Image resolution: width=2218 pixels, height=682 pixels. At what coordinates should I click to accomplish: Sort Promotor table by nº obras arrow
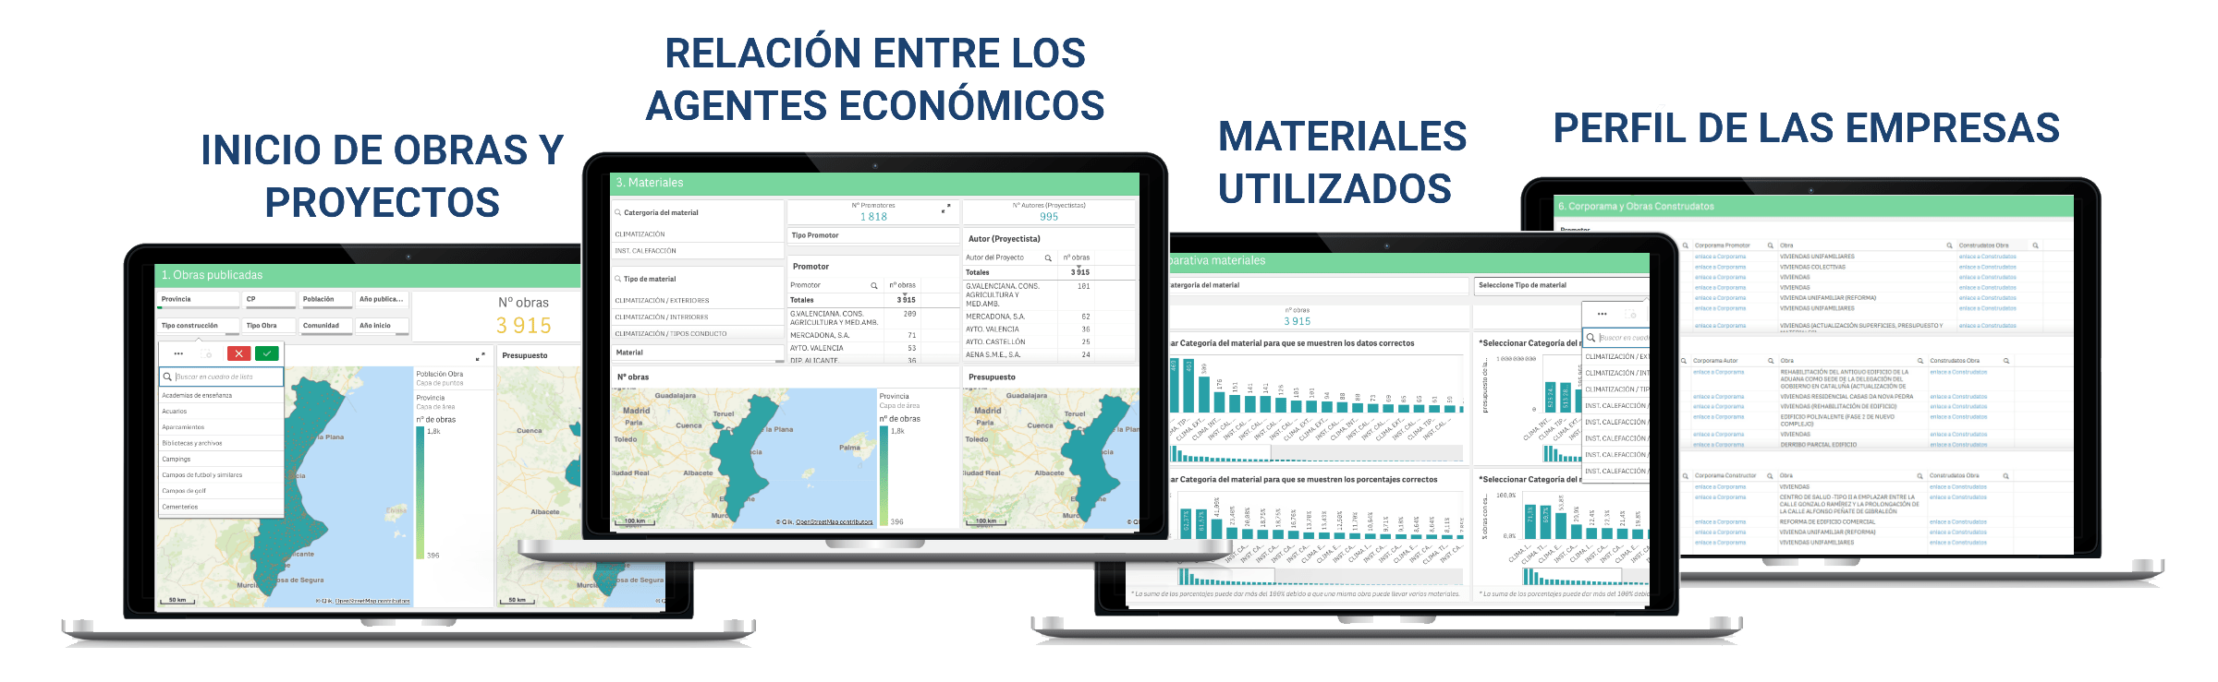point(905,294)
